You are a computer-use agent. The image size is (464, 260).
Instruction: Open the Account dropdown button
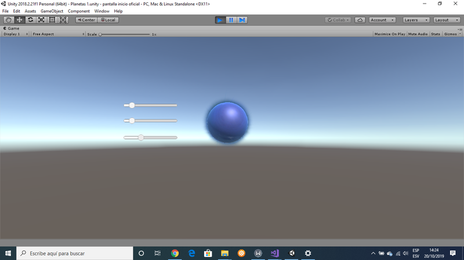(x=382, y=20)
